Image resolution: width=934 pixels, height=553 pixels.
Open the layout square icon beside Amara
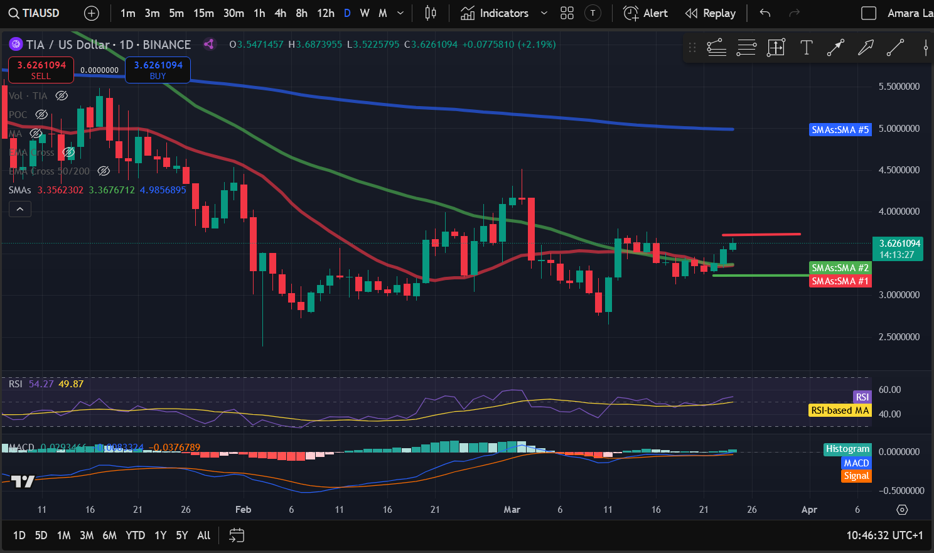(869, 13)
